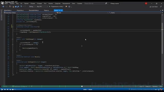Click the collapsed side panel tab on left edge
This screenshot has height=92, width=164.
pyautogui.click(x=2, y=15)
